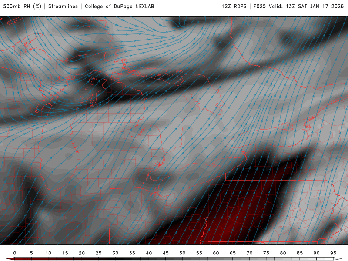Click the 5 label on the color scale

(x=31, y=253)
